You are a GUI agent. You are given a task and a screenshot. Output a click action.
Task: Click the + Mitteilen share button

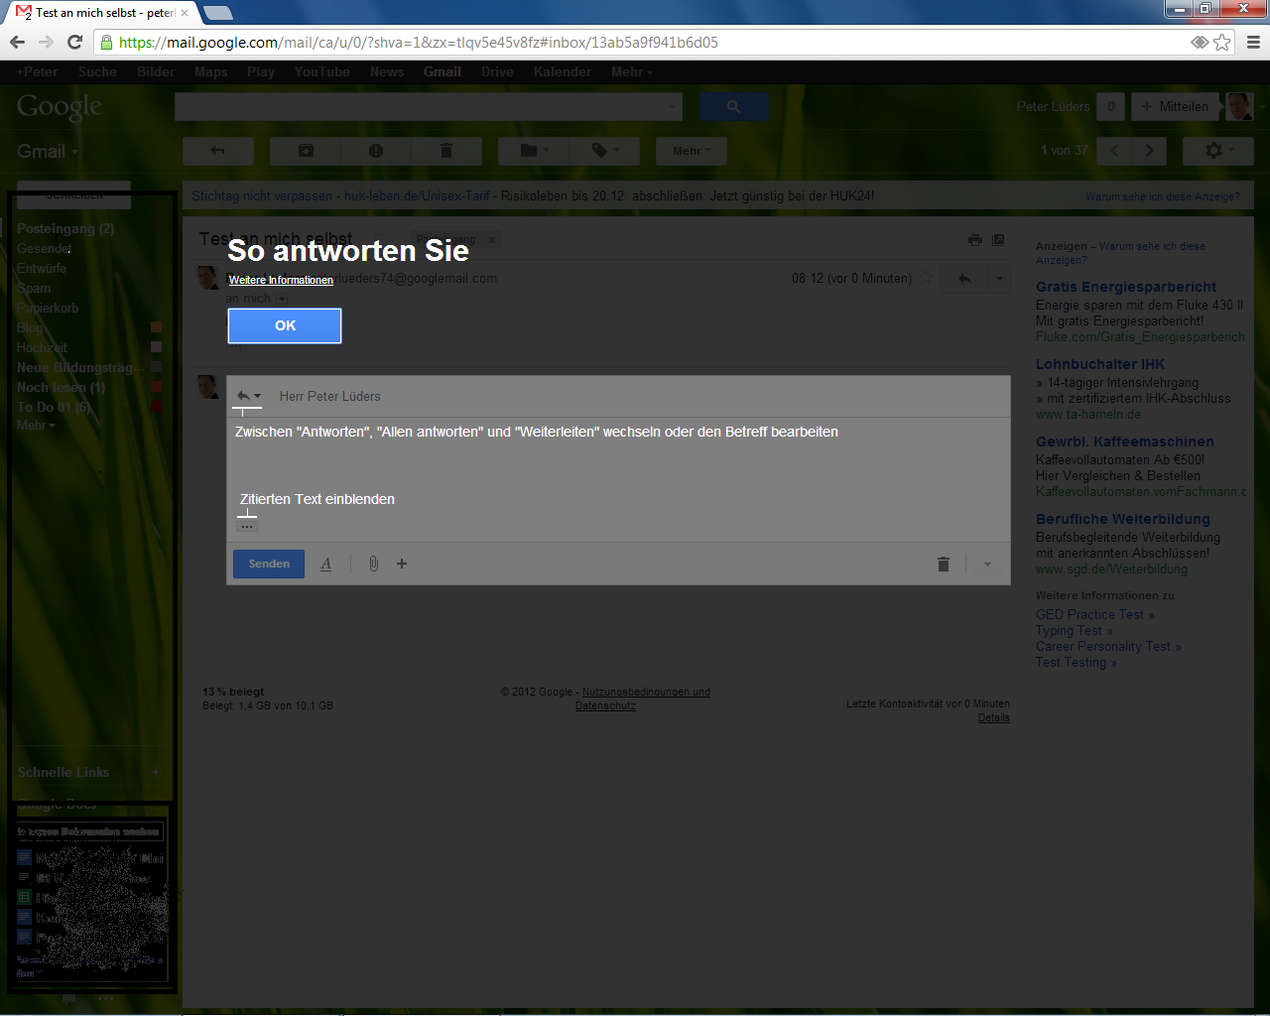(1175, 106)
